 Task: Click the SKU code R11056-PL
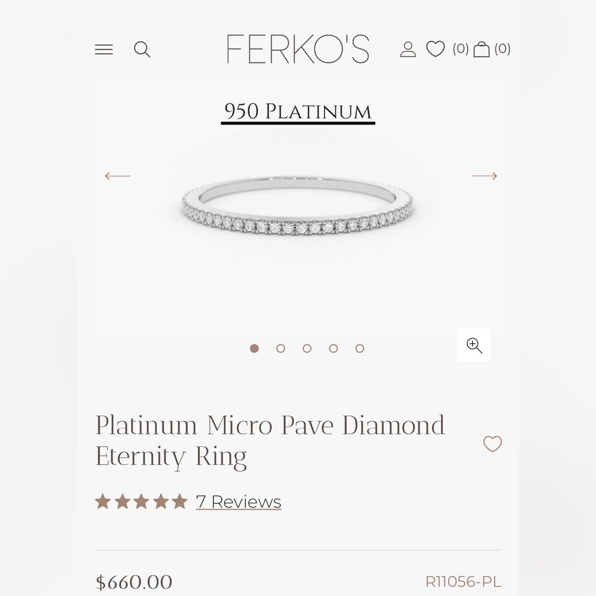pos(462,581)
